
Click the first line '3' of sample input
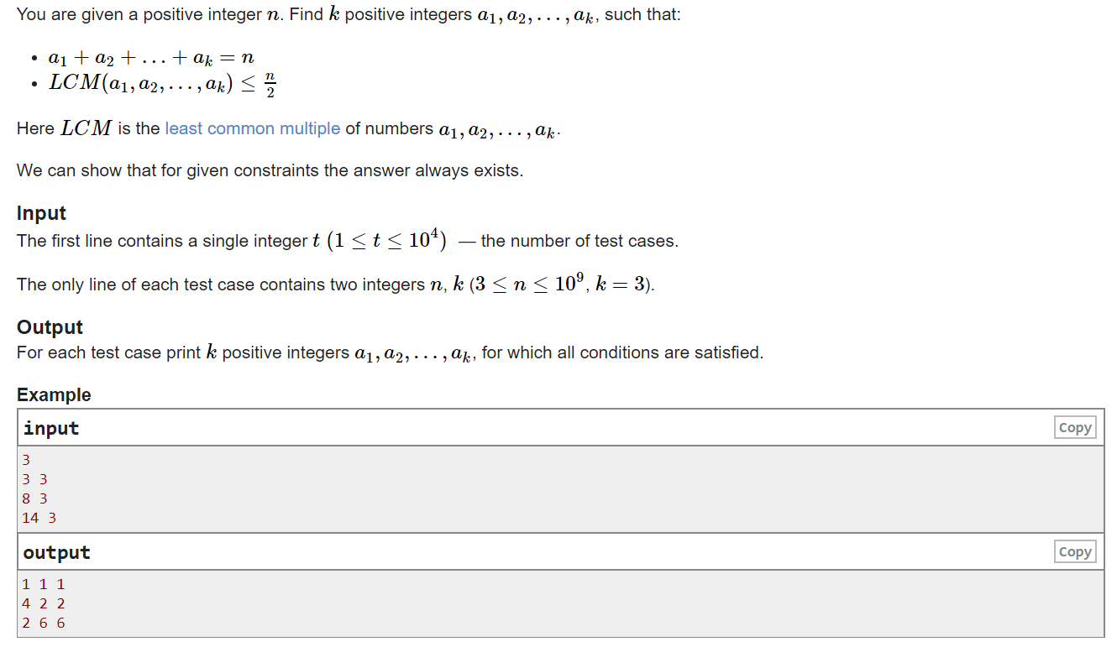[x=26, y=460]
